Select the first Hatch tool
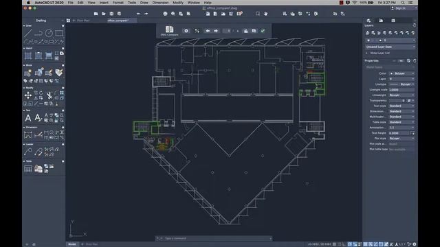The image size is (440, 247). 28,56
